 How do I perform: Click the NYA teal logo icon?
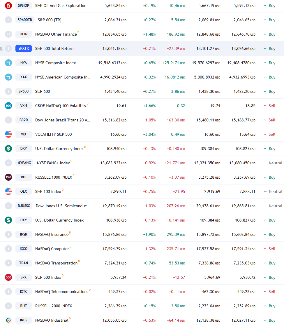tap(8, 63)
